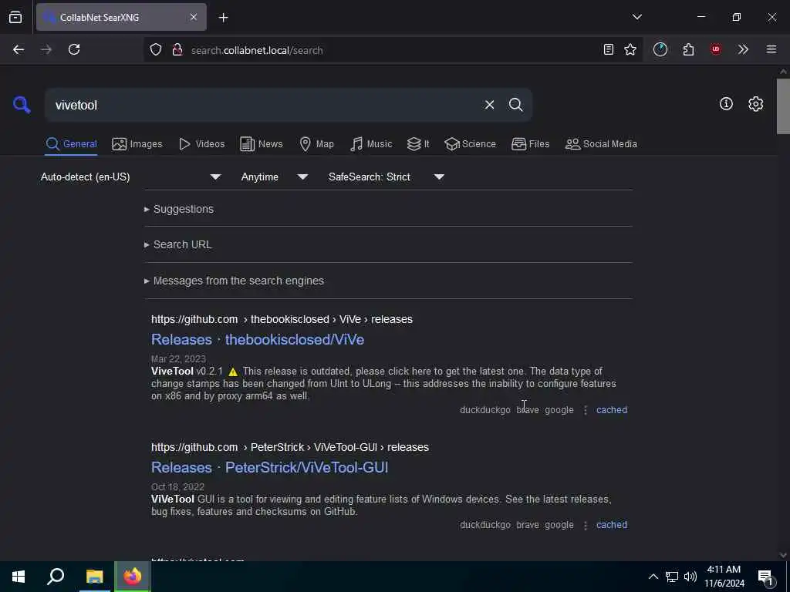
Task: Open Auto-detect (en-US) language dropdown
Action: click(x=131, y=177)
